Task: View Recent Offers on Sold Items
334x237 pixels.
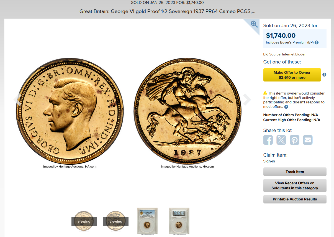Action: coord(295,185)
